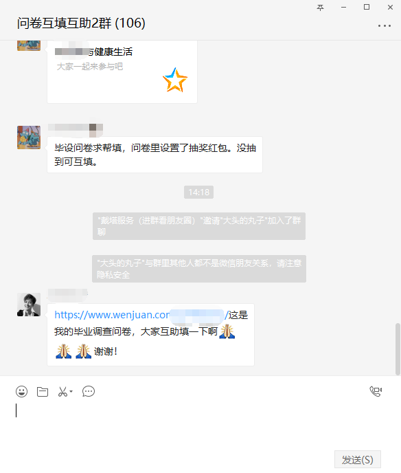This screenshot has height=473, width=401.
Task: Click the 发送(S) send button
Action: pyautogui.click(x=358, y=460)
